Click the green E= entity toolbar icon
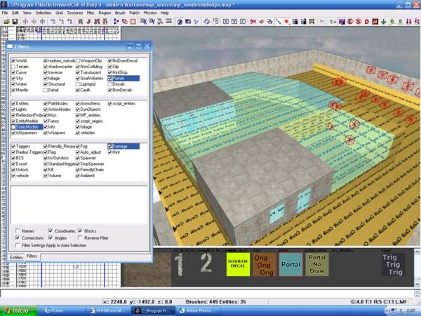421x316 pixels. tap(333, 22)
